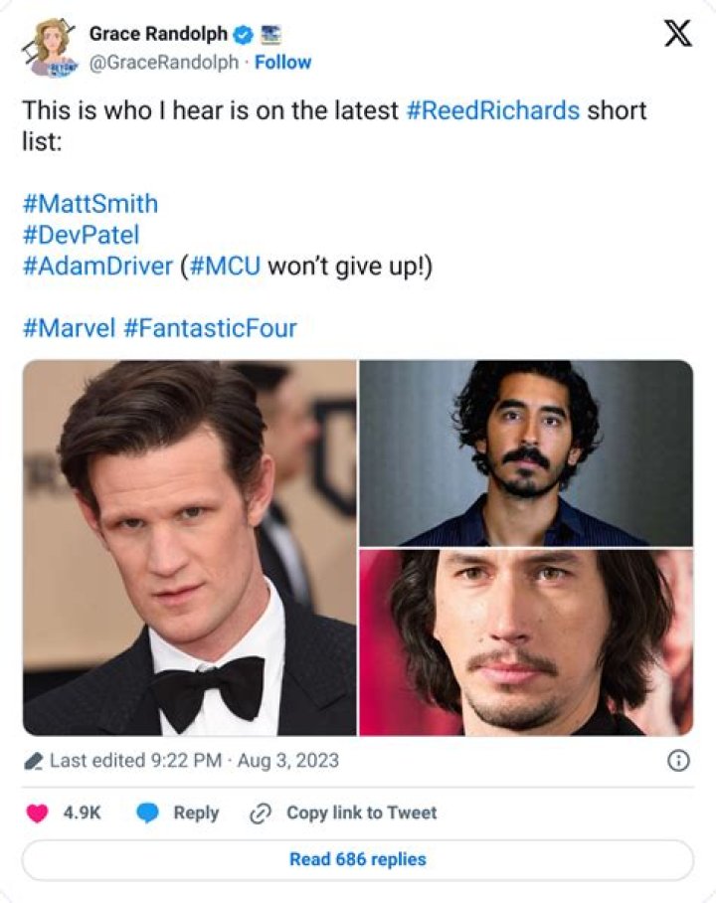Open the #FantasticFour hashtag
This screenshot has height=903, width=716.
[210, 328]
